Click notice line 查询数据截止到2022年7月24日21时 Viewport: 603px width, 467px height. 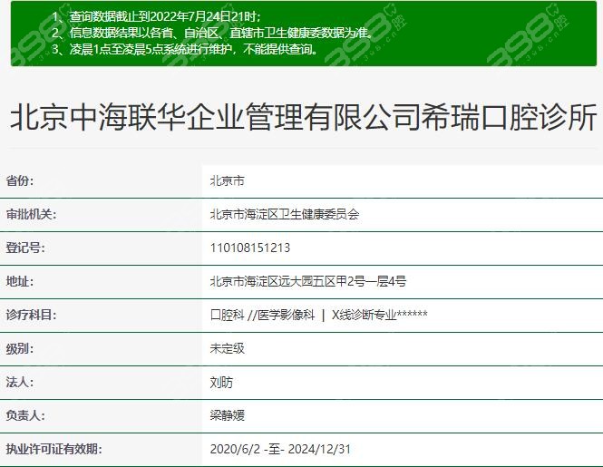click(156, 16)
